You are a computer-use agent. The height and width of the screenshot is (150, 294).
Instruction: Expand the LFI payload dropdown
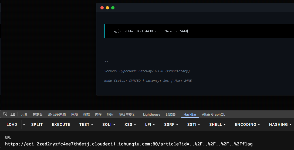[150, 124]
